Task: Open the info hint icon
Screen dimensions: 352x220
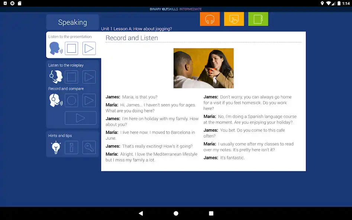Action: click(x=71, y=148)
